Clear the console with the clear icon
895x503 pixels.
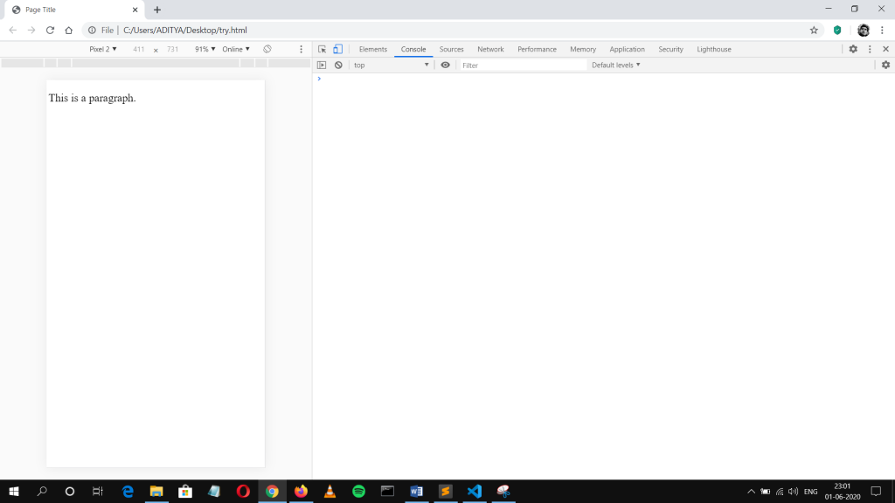338,65
